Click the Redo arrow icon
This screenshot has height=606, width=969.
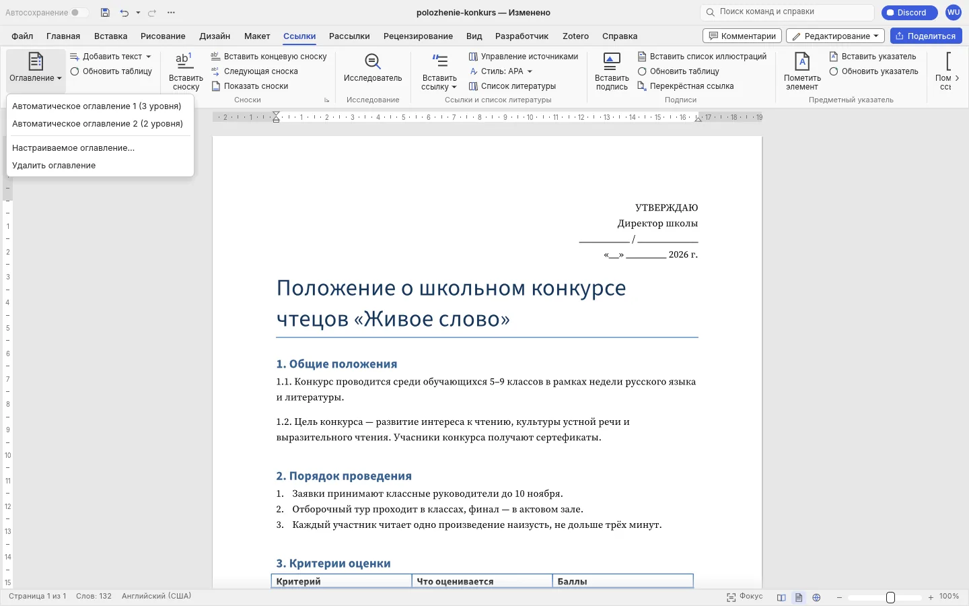[x=152, y=13]
